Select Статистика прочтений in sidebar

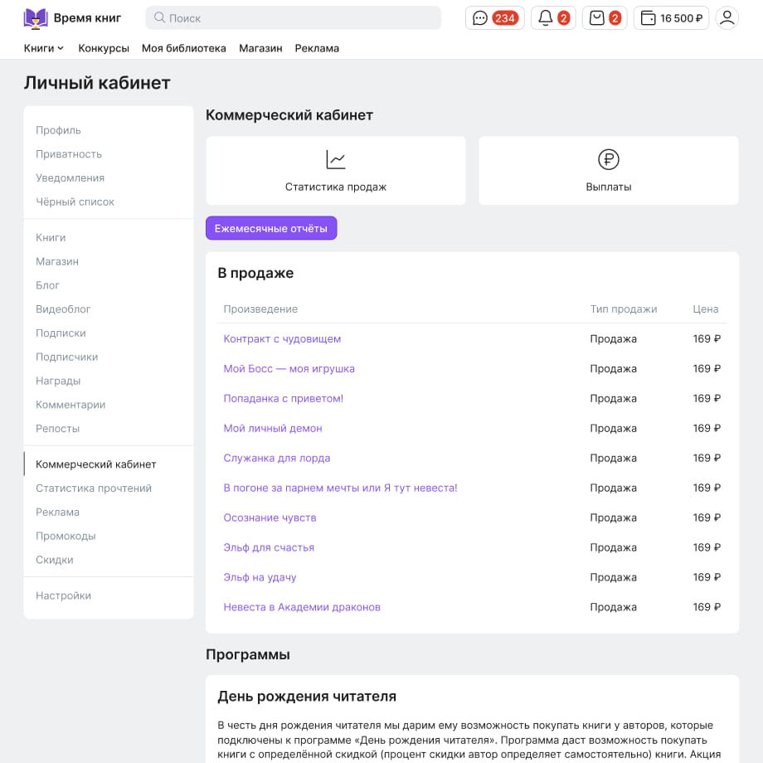tap(94, 488)
